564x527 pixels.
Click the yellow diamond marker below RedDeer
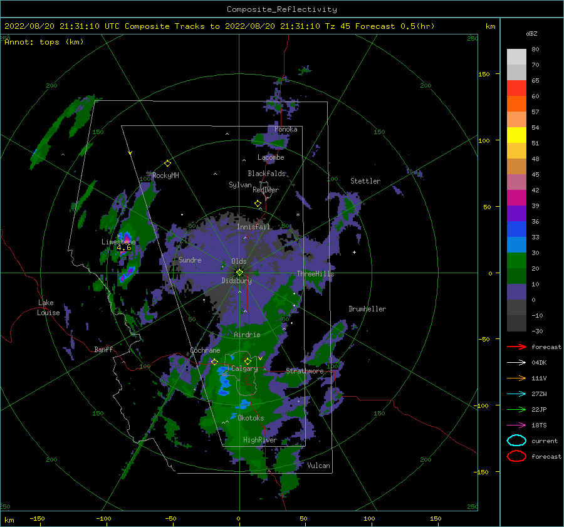258,204
